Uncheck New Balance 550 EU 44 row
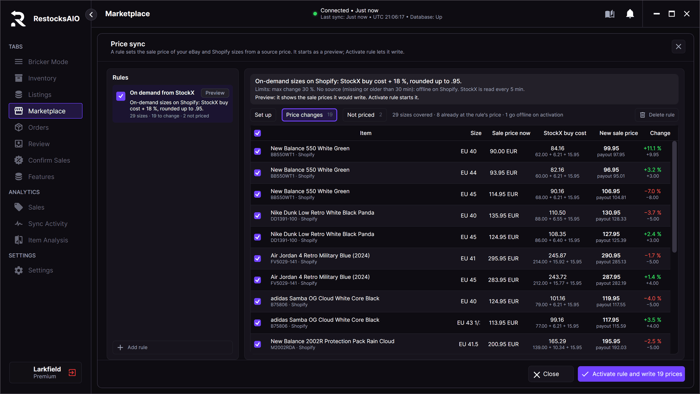 [x=258, y=173]
